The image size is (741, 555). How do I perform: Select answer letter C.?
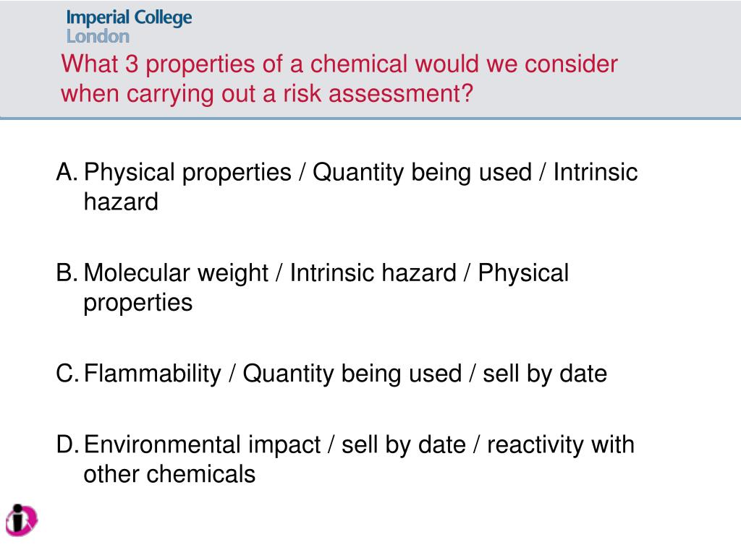(x=67, y=374)
